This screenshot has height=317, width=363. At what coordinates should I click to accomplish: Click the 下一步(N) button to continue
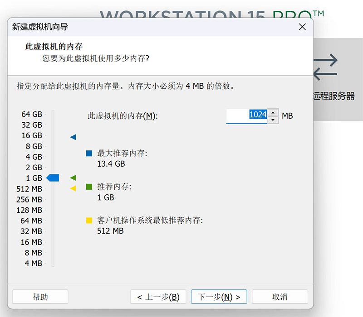(219, 297)
